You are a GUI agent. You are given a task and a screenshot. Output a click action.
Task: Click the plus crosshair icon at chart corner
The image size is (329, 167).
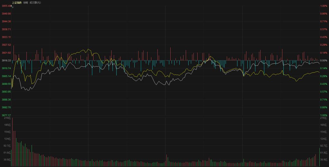[13, 6]
